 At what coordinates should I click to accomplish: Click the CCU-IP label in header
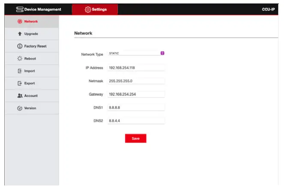(x=269, y=9)
